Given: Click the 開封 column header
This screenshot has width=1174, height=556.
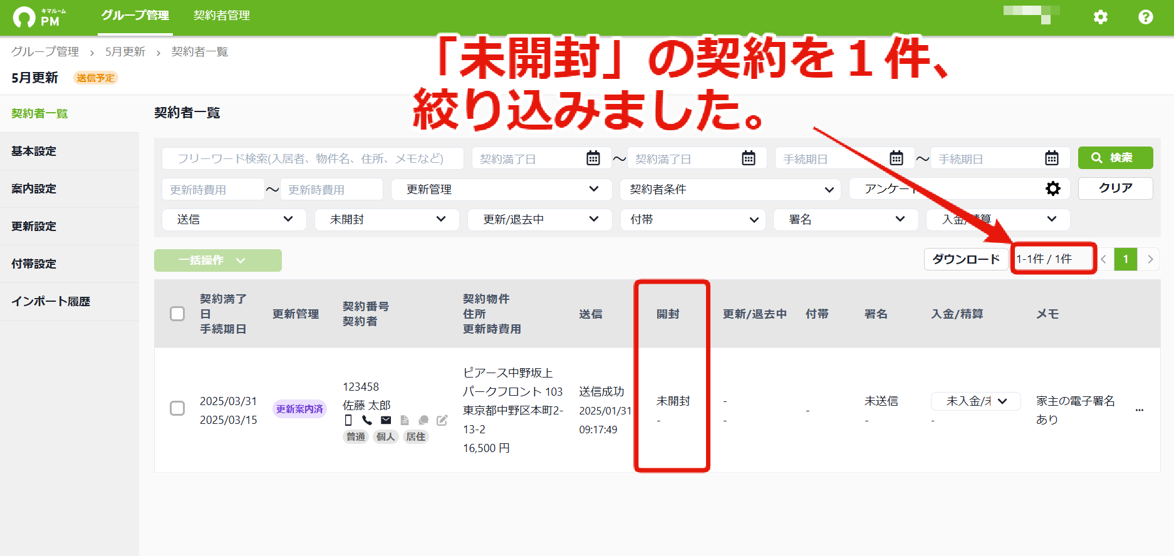Looking at the screenshot, I should (x=668, y=314).
